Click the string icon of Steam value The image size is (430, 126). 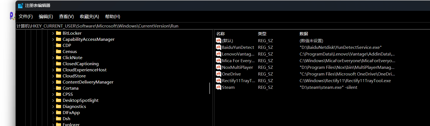click(x=219, y=87)
